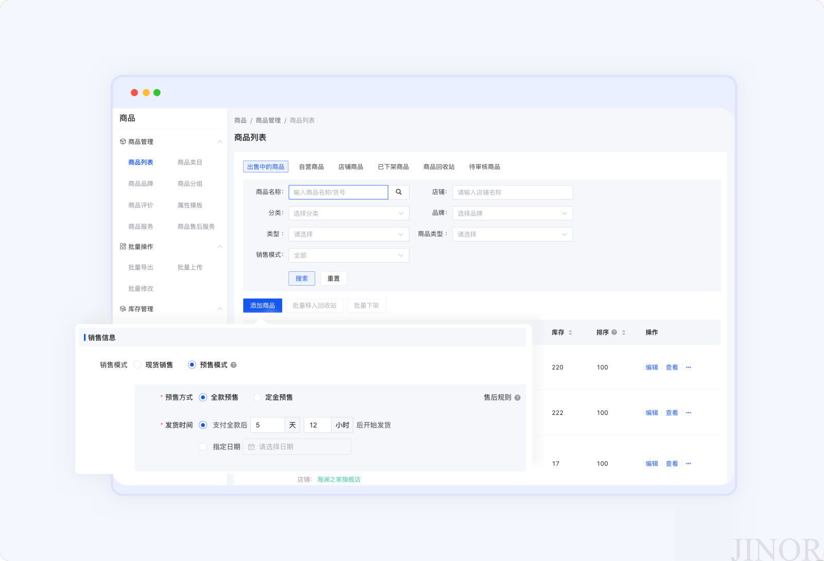
Task: Sort by 排序 column arrows
Action: 624,332
